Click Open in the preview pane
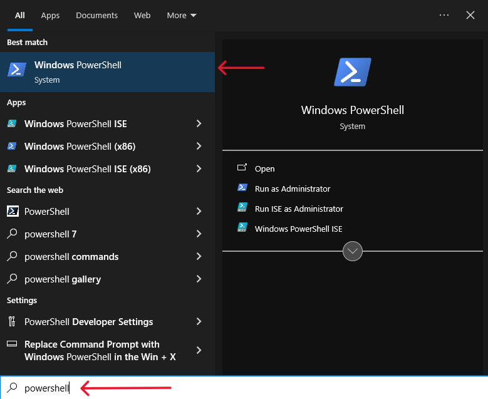488x399 pixels. pos(264,168)
